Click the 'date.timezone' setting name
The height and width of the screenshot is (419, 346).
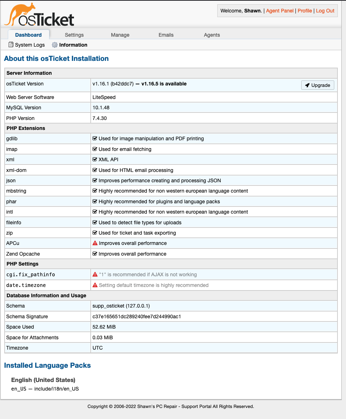point(26,285)
